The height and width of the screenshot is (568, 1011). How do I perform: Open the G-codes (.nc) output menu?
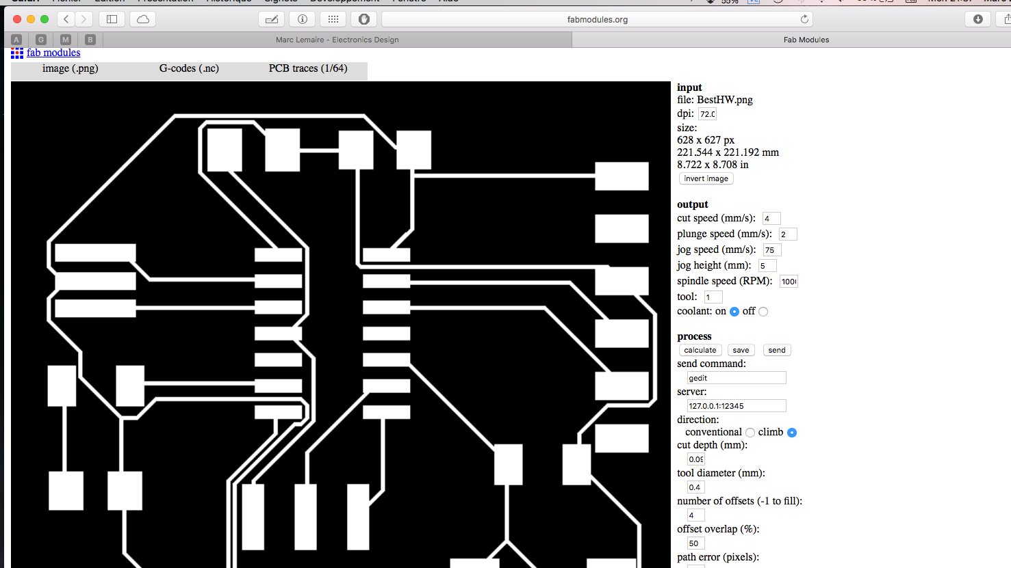(189, 68)
